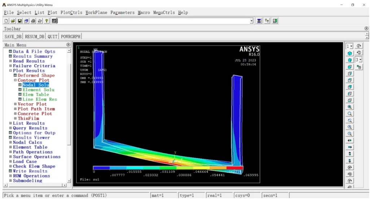Select the Nodal Solu tree item

pyautogui.click(x=36, y=85)
